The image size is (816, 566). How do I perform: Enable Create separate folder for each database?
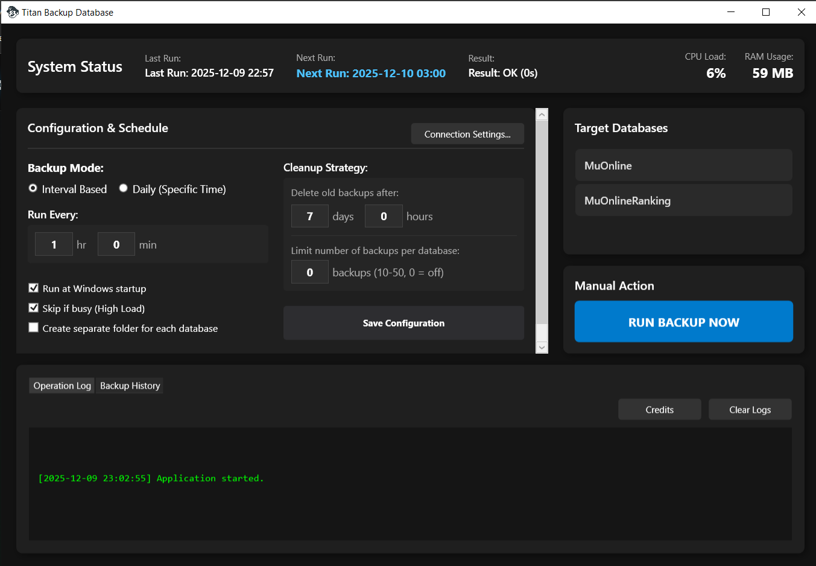34,328
